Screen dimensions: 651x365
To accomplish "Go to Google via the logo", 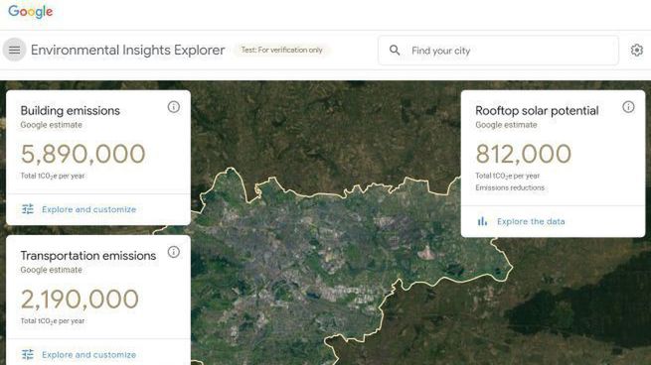I will tap(30, 12).
